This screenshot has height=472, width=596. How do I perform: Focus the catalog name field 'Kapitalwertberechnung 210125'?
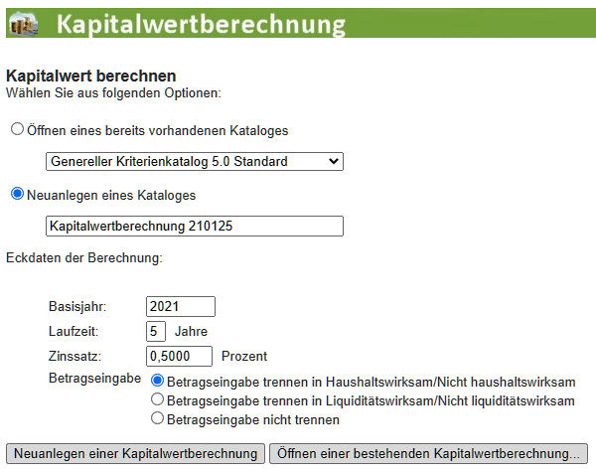click(194, 226)
